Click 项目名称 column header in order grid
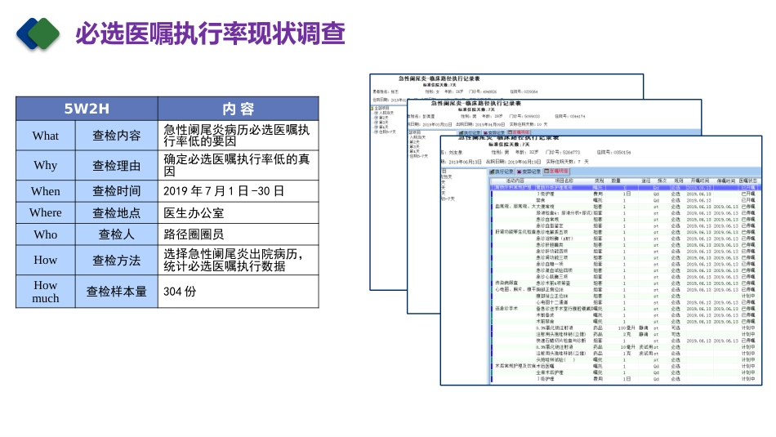Viewport: 776px width, 437px height. (x=564, y=181)
